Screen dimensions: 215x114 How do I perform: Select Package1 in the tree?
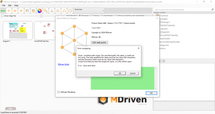point(165,22)
